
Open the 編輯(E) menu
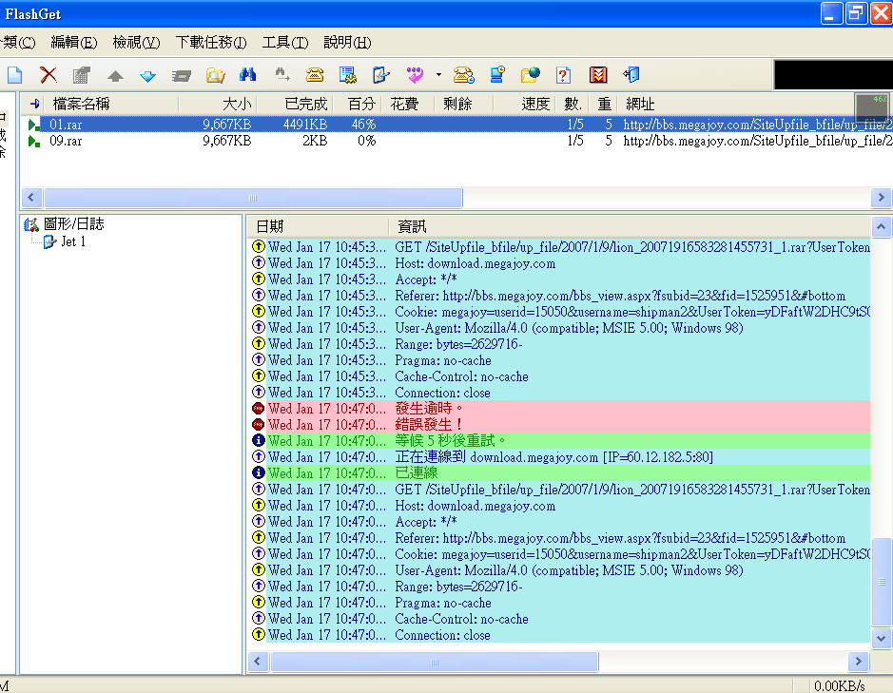[x=74, y=43]
